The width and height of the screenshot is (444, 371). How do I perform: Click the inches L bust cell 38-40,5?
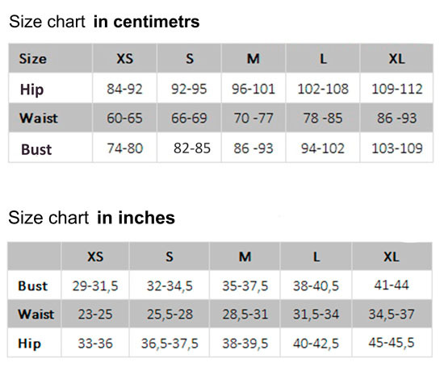click(x=316, y=286)
